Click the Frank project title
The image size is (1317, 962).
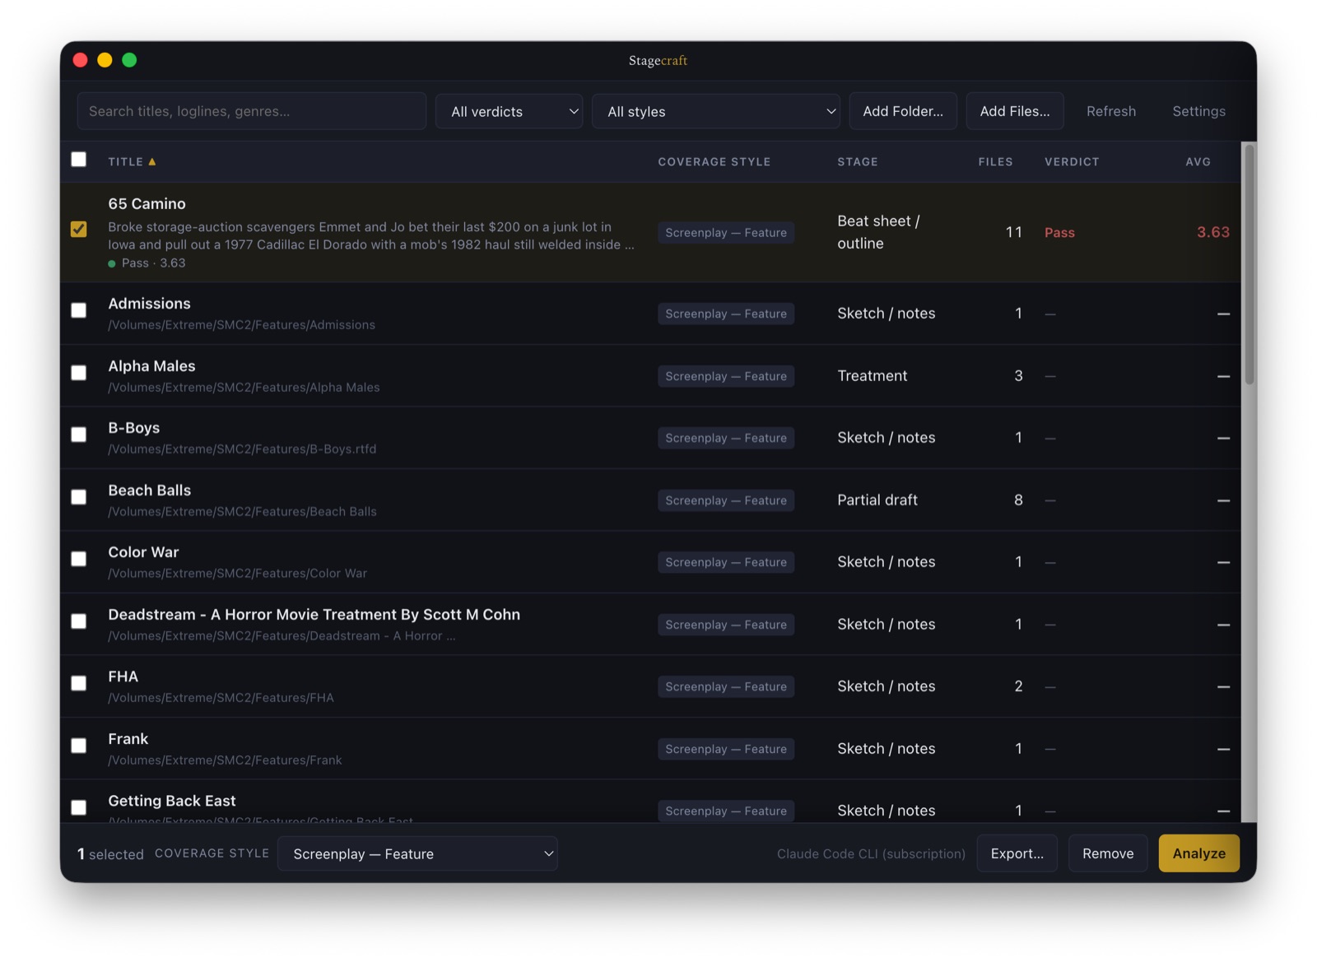[x=128, y=739]
